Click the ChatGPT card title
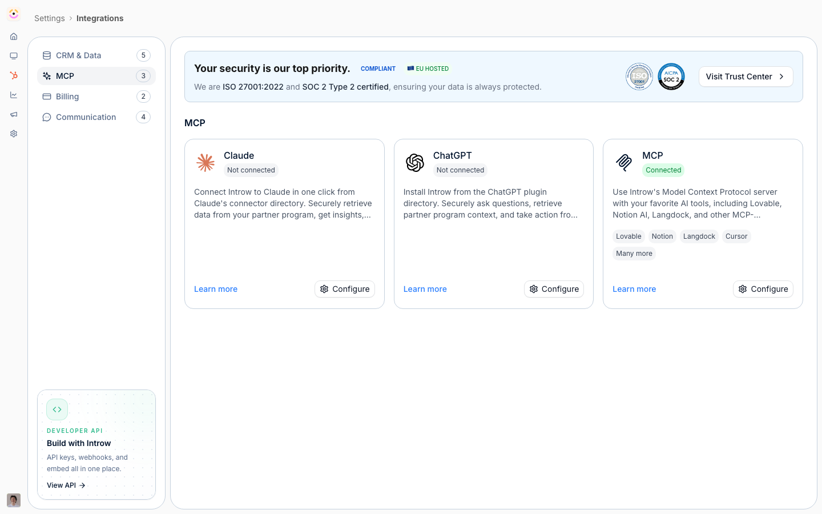 click(453, 155)
